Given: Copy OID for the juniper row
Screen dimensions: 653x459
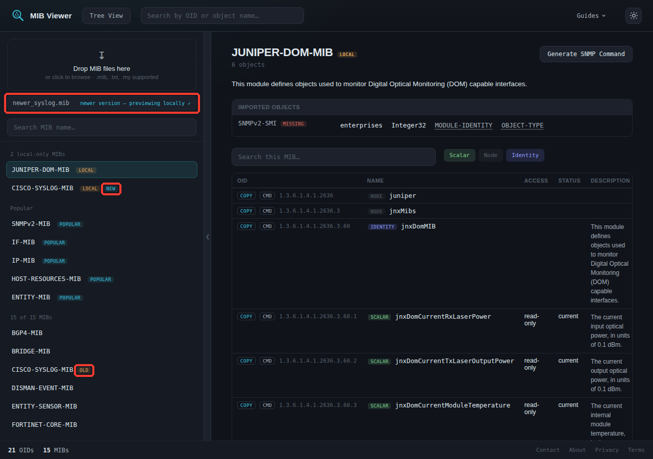Looking at the screenshot, I should 246,195.
